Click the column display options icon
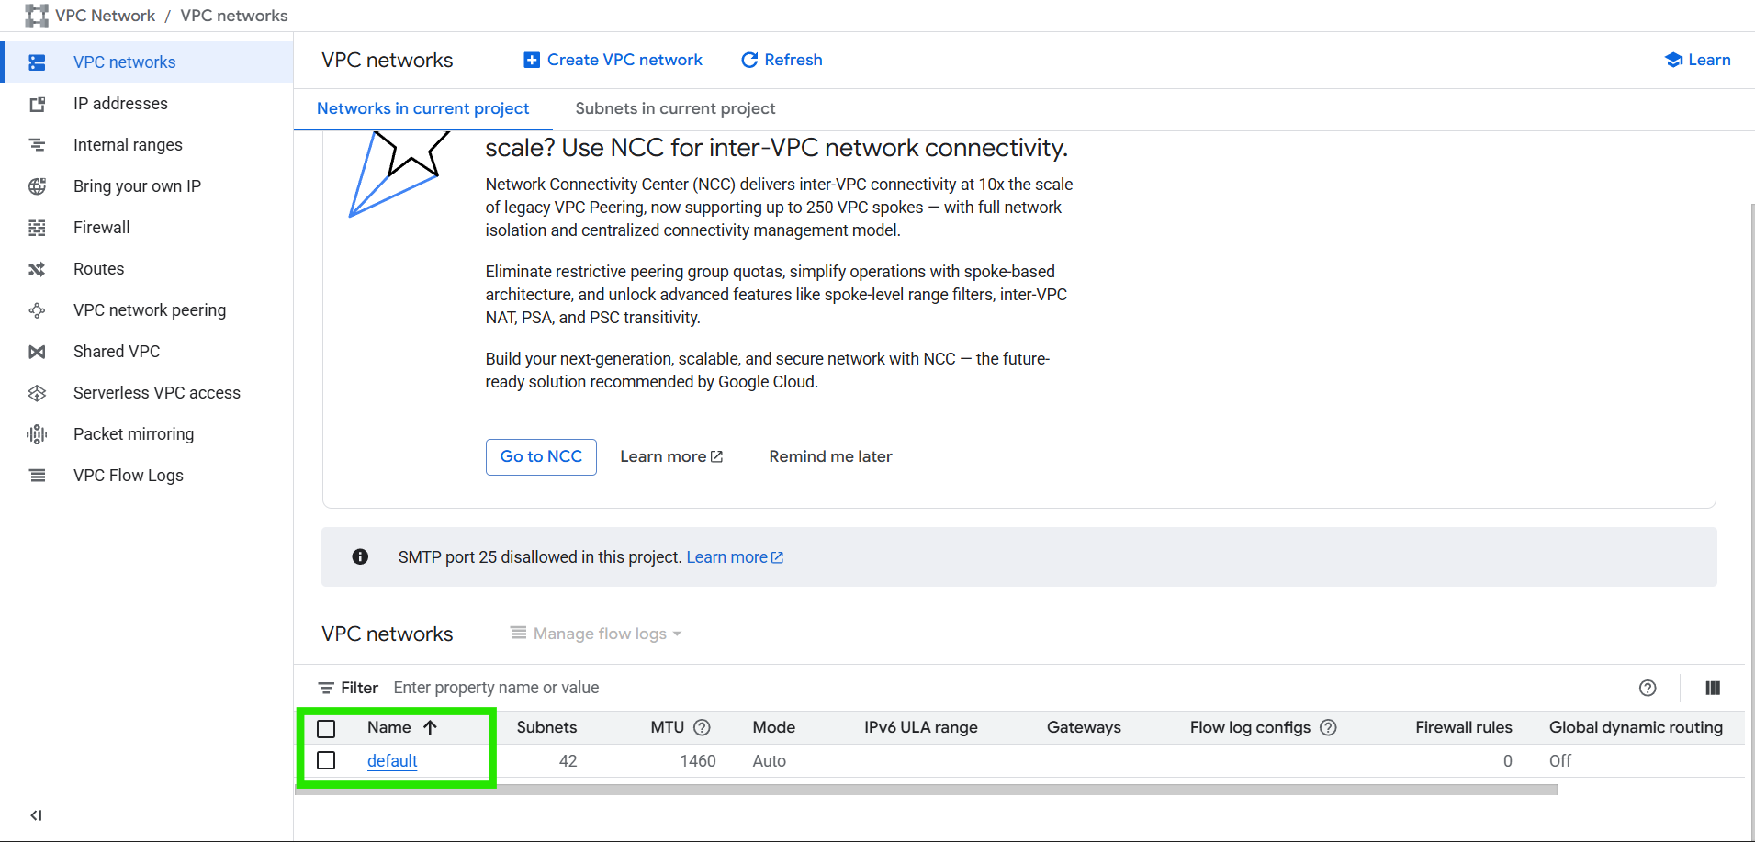The image size is (1755, 842). (1712, 688)
